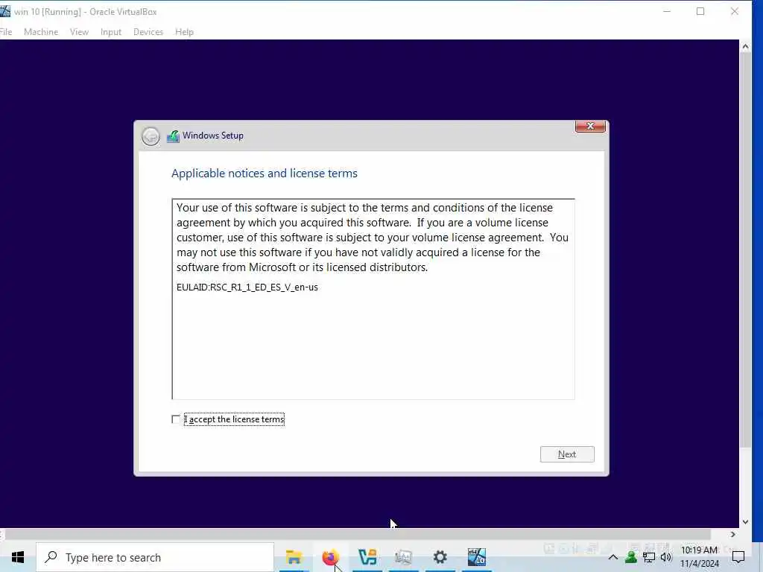Click the Next button in Windows Setup
Viewport: 763px width, 572px height.
tap(567, 454)
